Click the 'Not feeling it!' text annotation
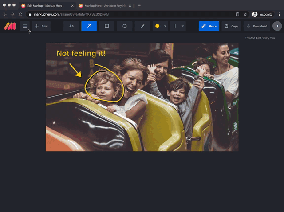This screenshot has height=212, width=284. coord(81,53)
